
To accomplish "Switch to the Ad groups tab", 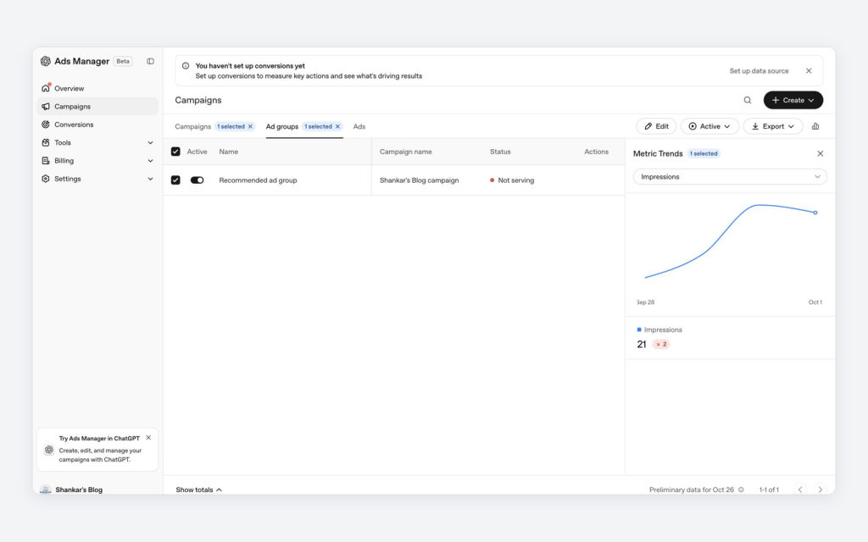I will [x=281, y=127].
